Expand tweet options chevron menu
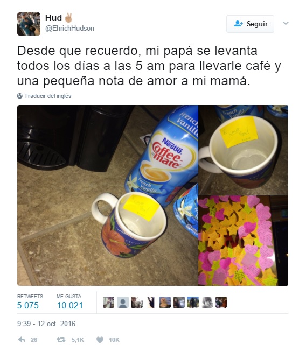 (x=286, y=23)
